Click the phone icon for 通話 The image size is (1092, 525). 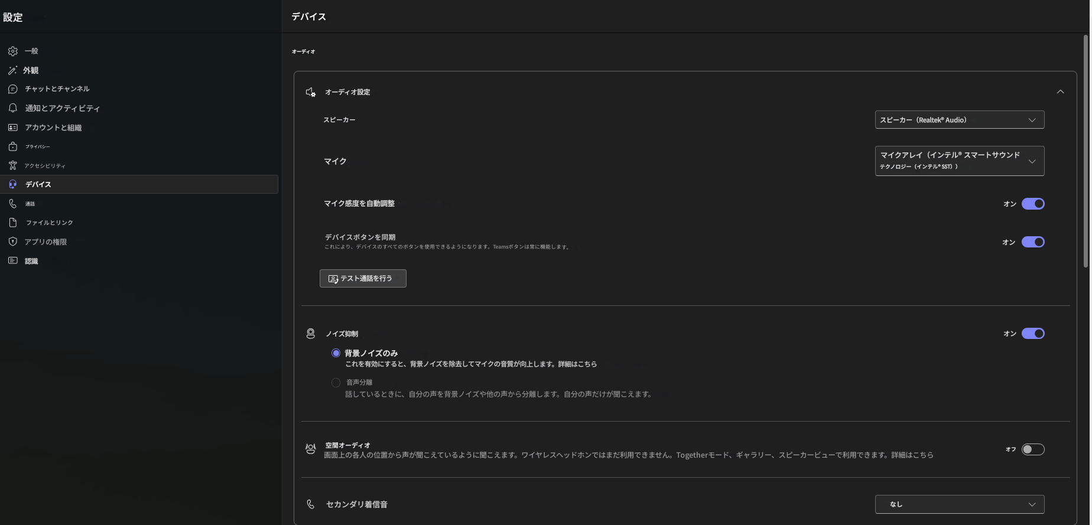point(13,204)
